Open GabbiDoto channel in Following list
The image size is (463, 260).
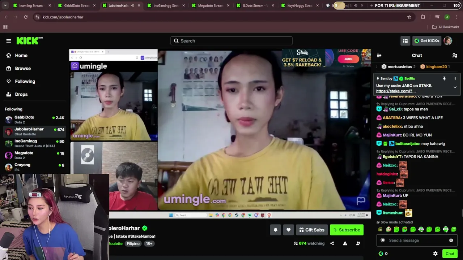pos(34,120)
